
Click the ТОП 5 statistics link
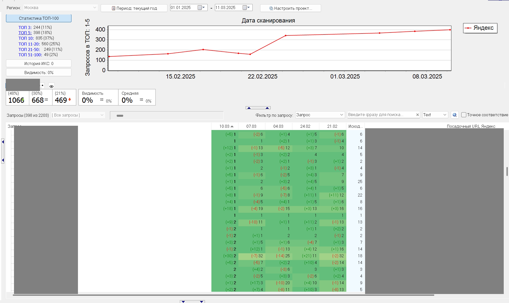pos(25,33)
